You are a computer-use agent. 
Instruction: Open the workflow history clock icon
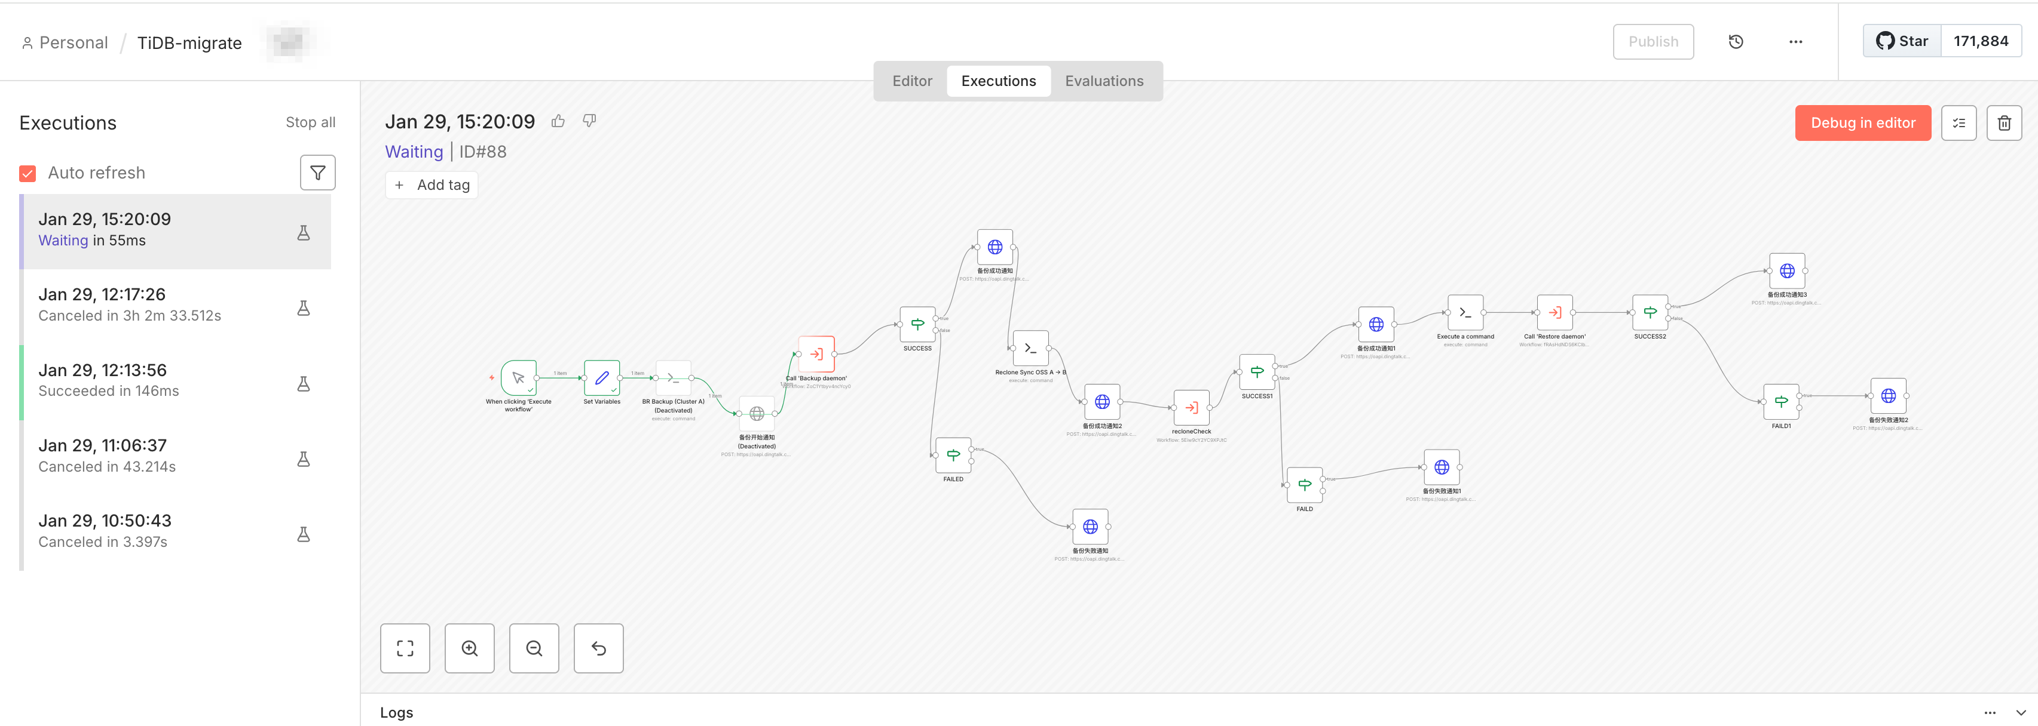pyautogui.click(x=1735, y=42)
